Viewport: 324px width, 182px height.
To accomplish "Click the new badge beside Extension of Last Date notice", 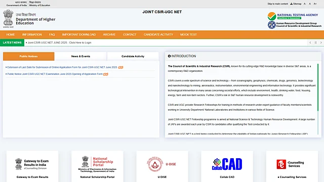I will (x=120, y=67).
